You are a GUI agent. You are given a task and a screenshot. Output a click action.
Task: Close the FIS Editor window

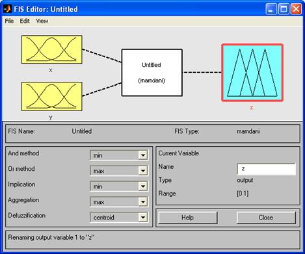click(296, 9)
